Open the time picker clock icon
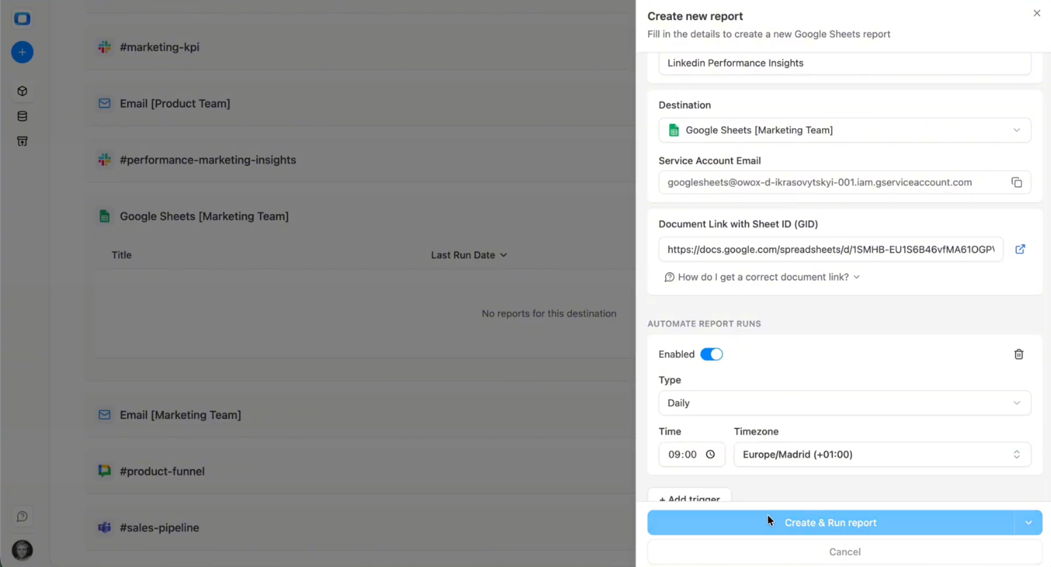 click(x=710, y=454)
